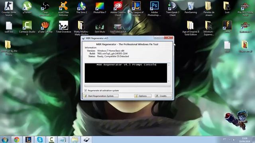255x143 pixels.
Task: Click inside the black prompt console area
Action: (x=126, y=73)
